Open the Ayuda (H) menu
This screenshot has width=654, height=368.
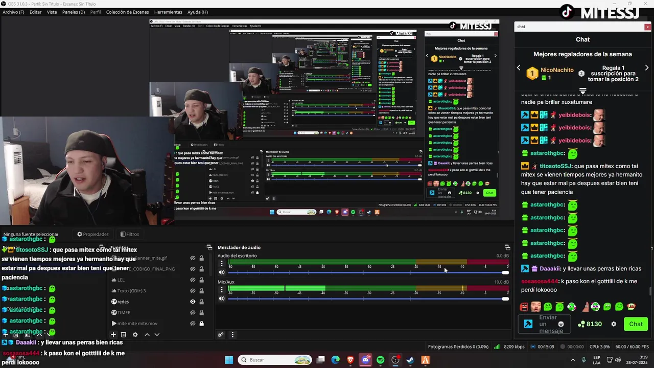[x=198, y=12]
